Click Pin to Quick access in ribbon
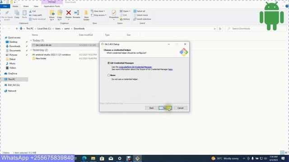The image size is (289, 162). (7, 15)
